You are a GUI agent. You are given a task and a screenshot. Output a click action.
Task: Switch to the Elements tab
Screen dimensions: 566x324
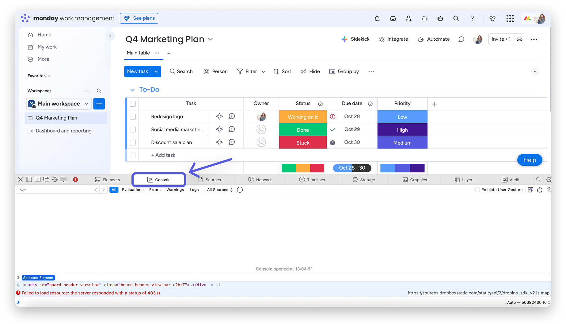108,180
